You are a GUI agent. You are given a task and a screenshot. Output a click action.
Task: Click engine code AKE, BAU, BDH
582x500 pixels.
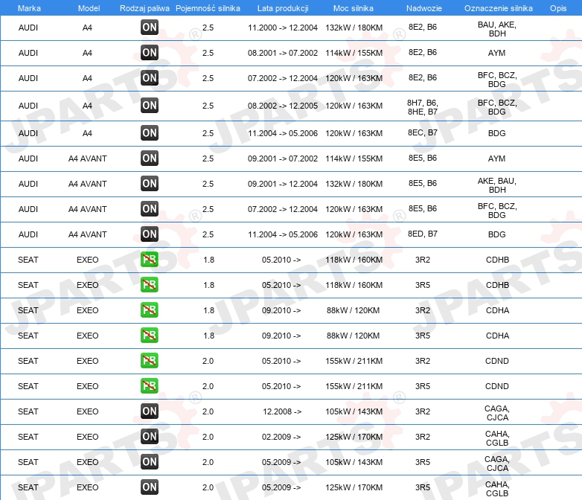497,185
